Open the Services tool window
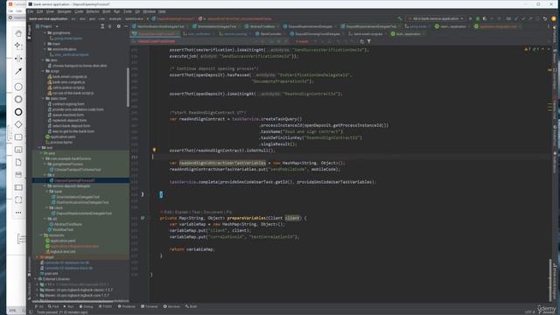The image size is (560, 315). 171,306
